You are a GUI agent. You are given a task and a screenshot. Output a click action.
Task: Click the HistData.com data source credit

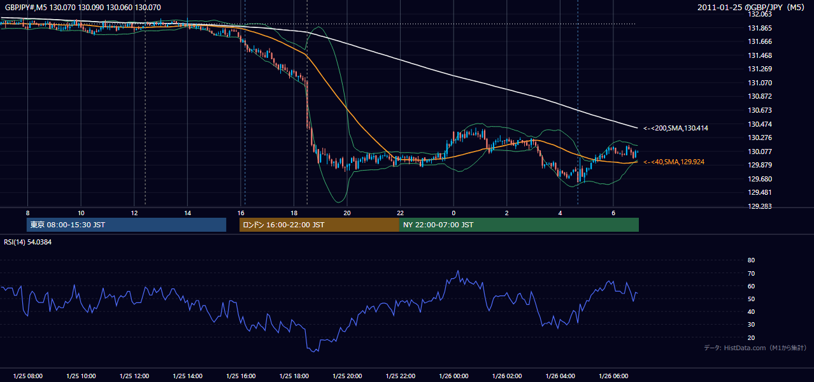pyautogui.click(x=755, y=348)
